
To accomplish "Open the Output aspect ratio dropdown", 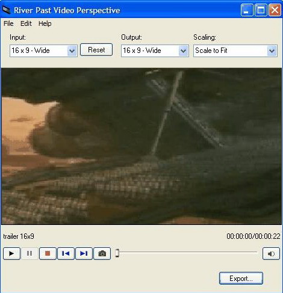I will tap(155, 51).
